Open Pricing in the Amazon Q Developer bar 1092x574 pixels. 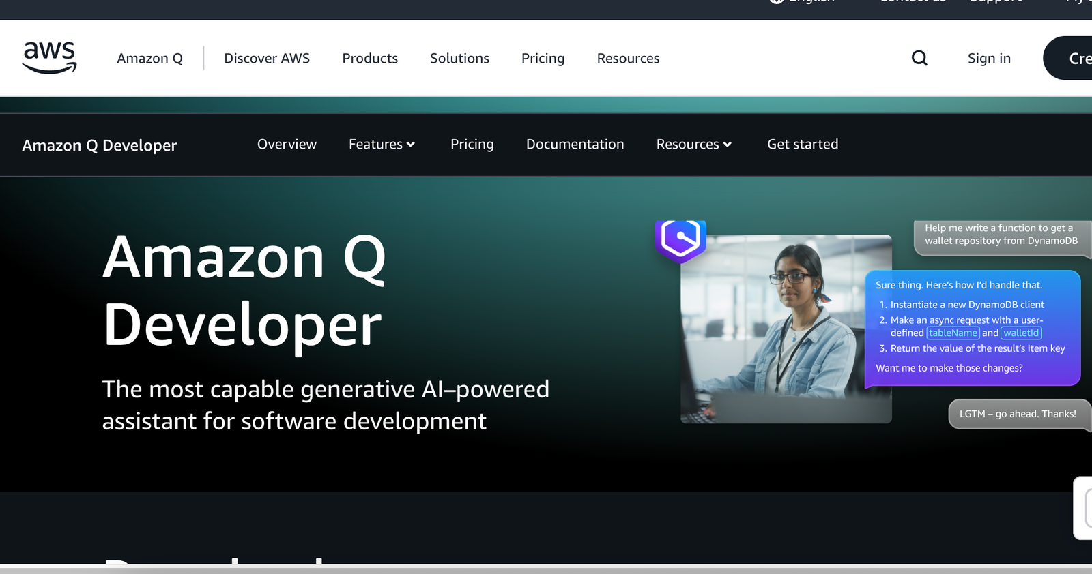pyautogui.click(x=472, y=145)
